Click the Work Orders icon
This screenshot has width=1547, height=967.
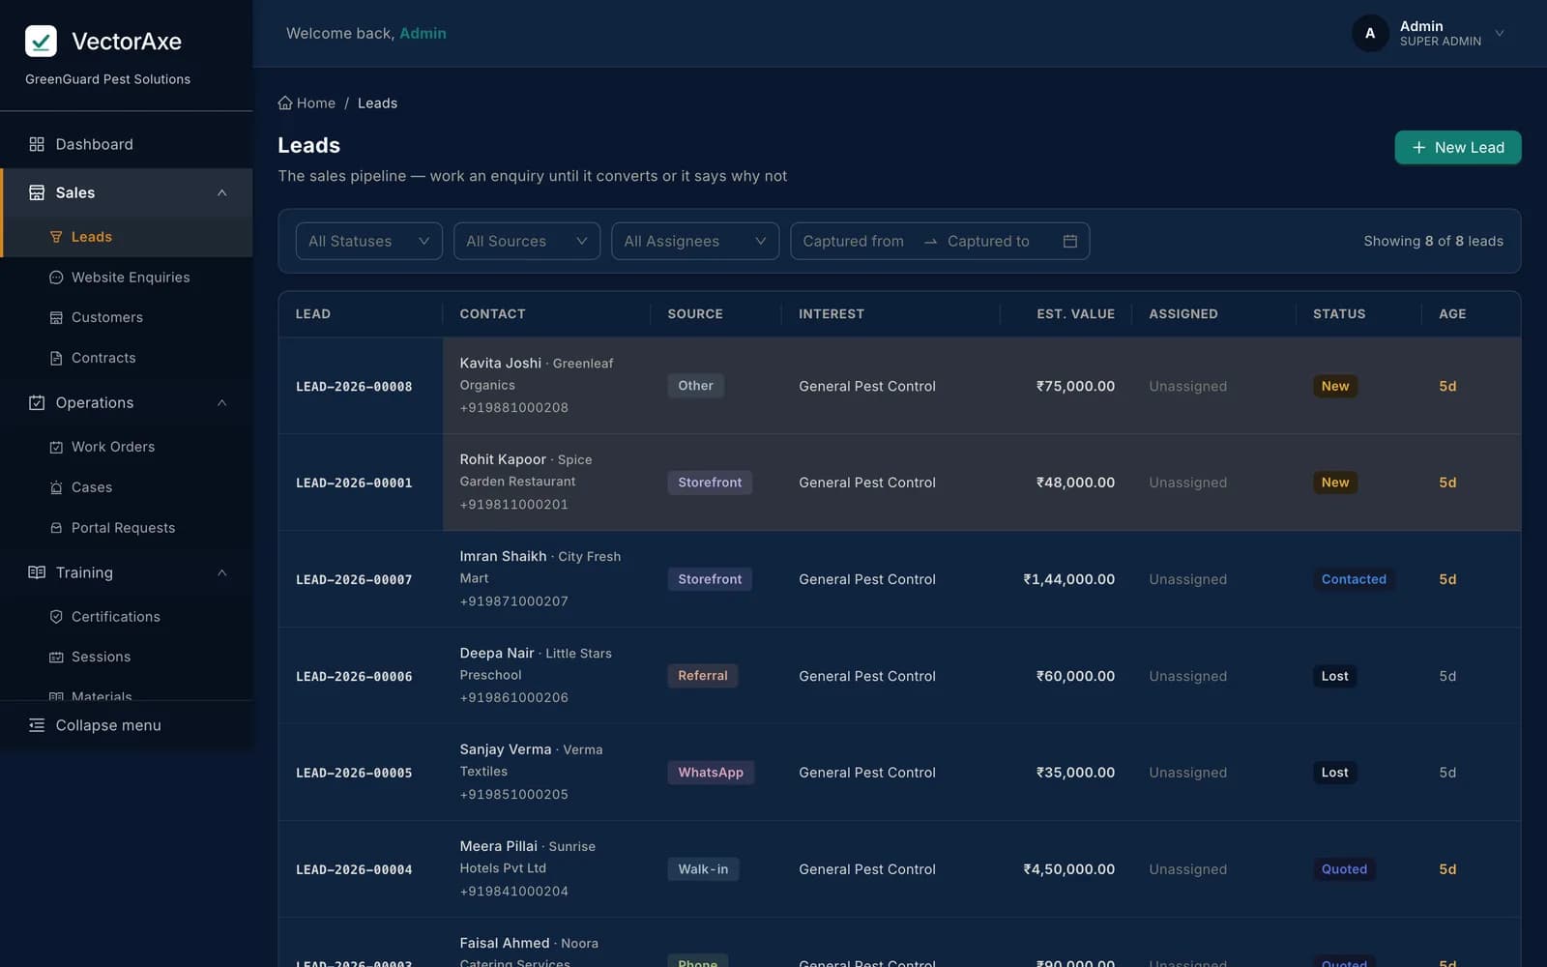(56, 447)
